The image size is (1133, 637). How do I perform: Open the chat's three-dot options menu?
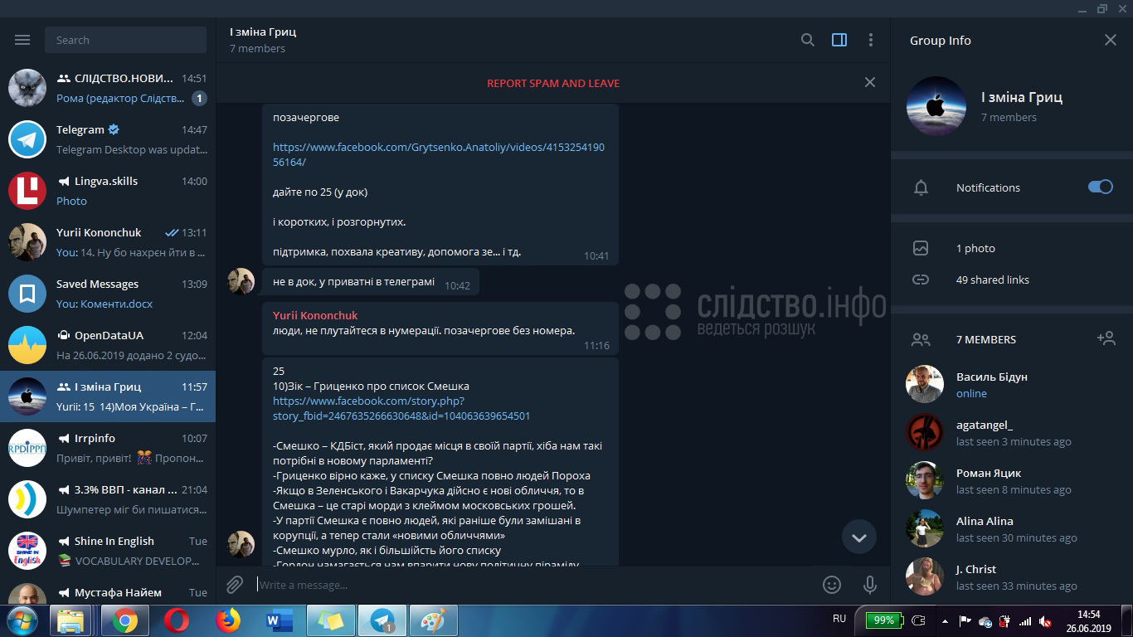[x=870, y=40]
